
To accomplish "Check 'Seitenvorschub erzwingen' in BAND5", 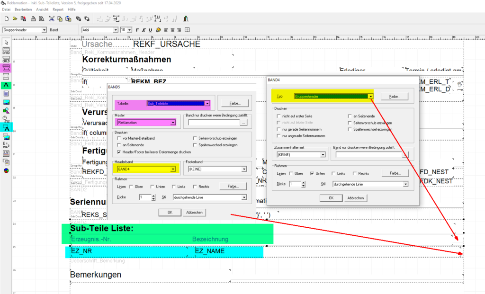I will point(195,138).
